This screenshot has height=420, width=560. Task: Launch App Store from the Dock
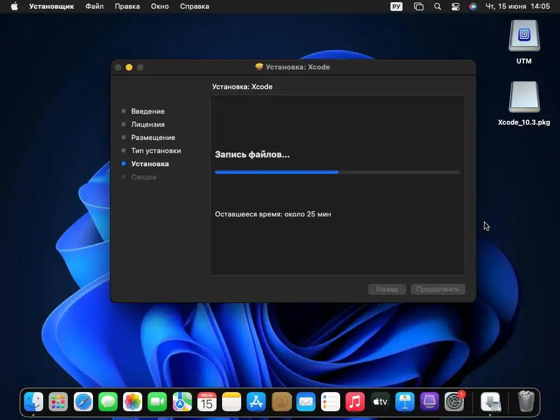pyautogui.click(x=256, y=401)
